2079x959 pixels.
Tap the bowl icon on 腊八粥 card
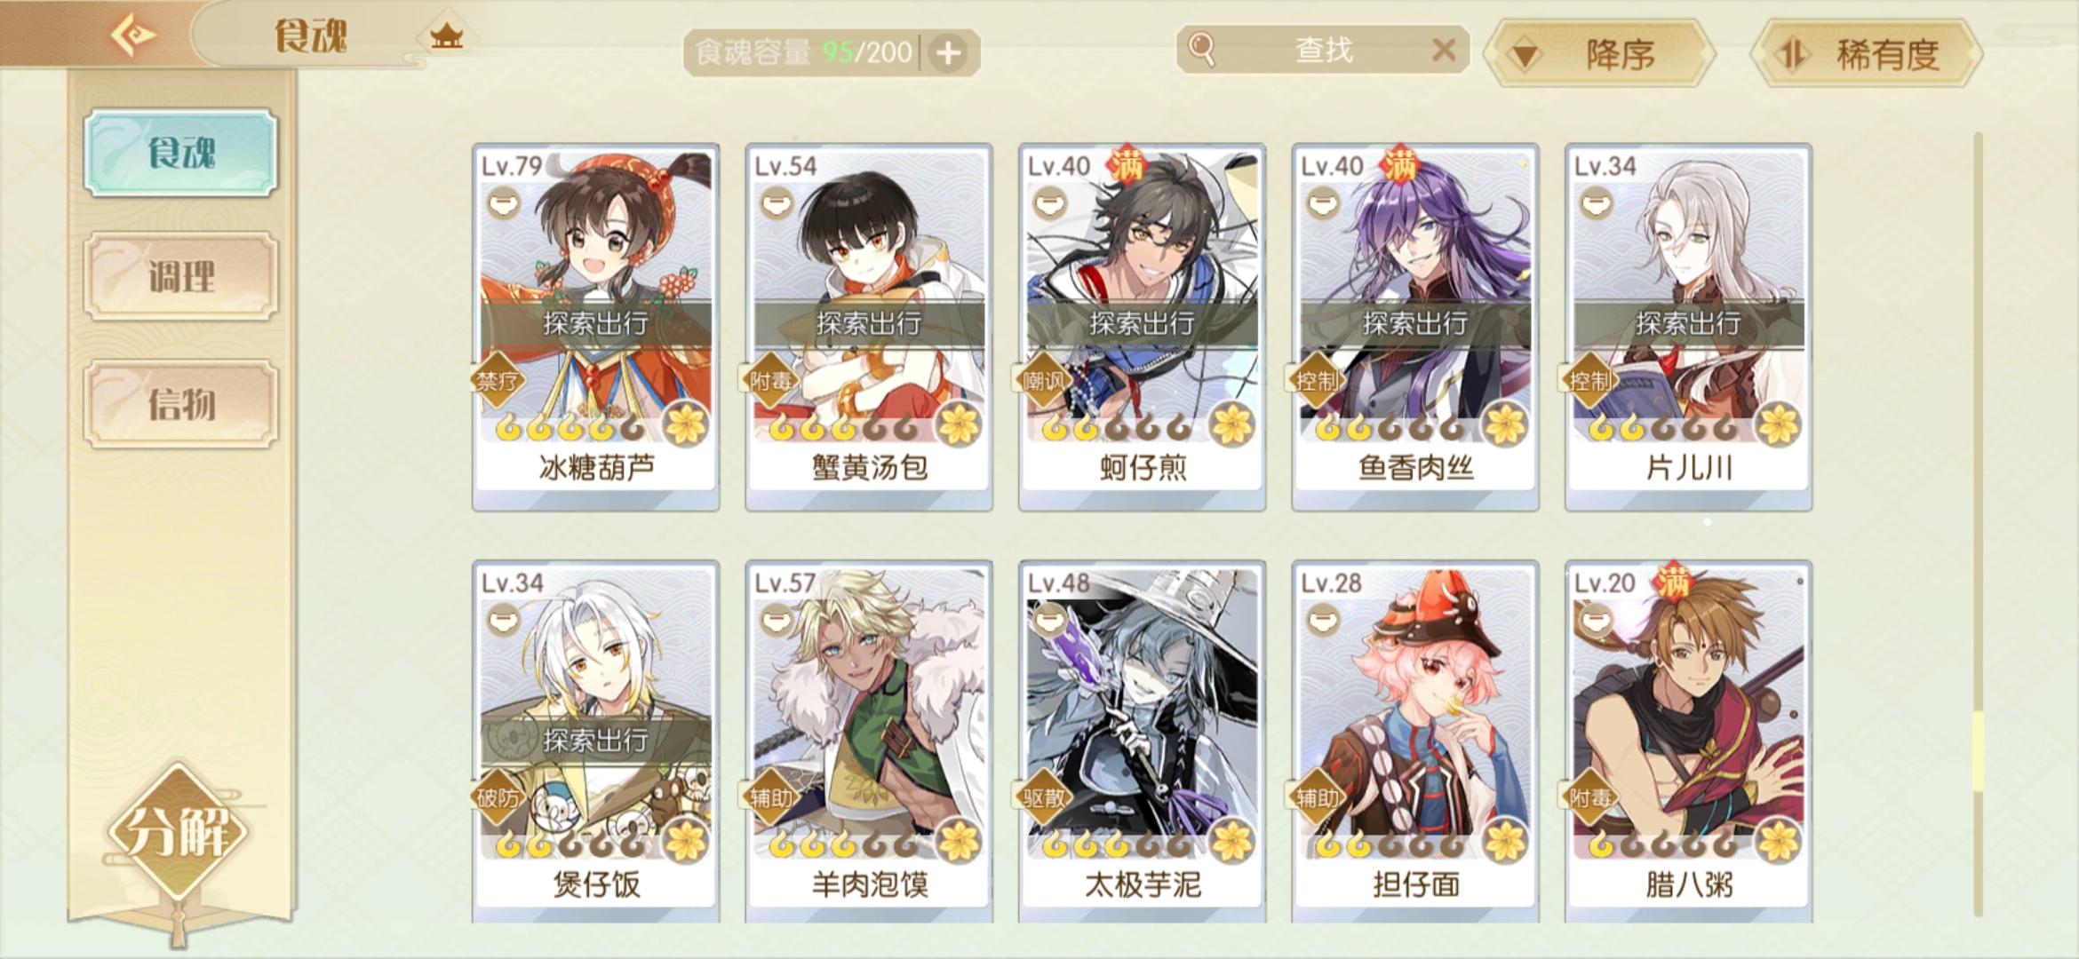pyautogui.click(x=1596, y=619)
